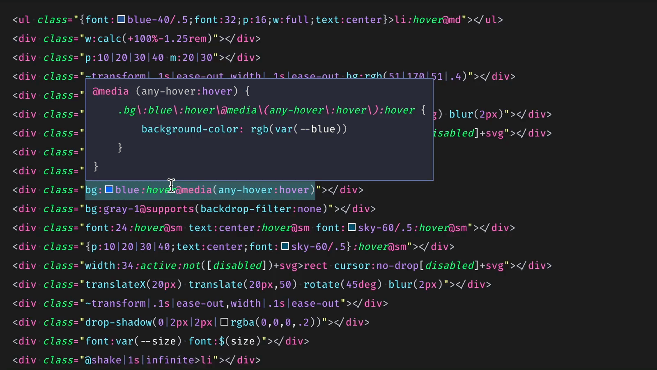The image size is (657, 370).
Task: Select the font:var(--size) class value
Action: coord(133,341)
